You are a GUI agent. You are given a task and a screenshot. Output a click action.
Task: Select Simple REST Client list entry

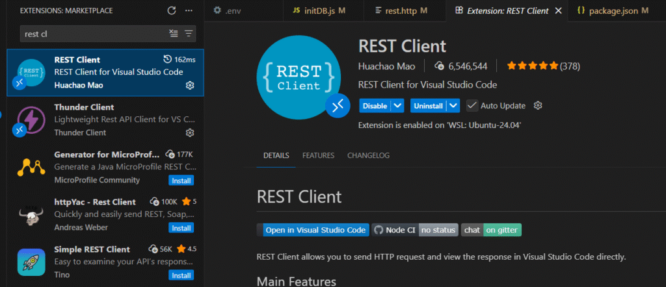pyautogui.click(x=105, y=262)
